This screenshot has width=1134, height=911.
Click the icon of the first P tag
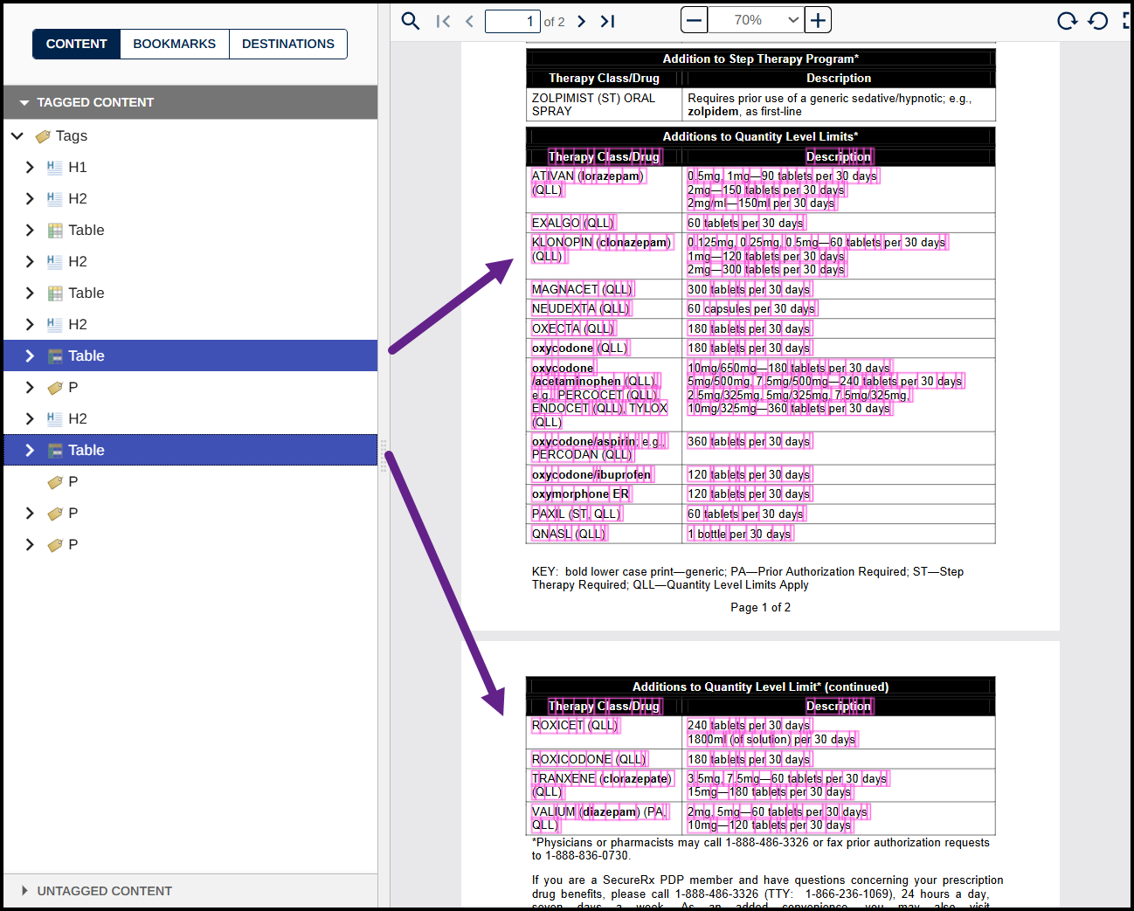[x=55, y=388]
